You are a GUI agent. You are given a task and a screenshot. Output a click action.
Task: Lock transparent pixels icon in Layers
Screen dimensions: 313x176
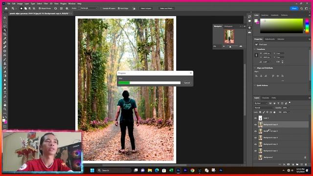click(260, 112)
